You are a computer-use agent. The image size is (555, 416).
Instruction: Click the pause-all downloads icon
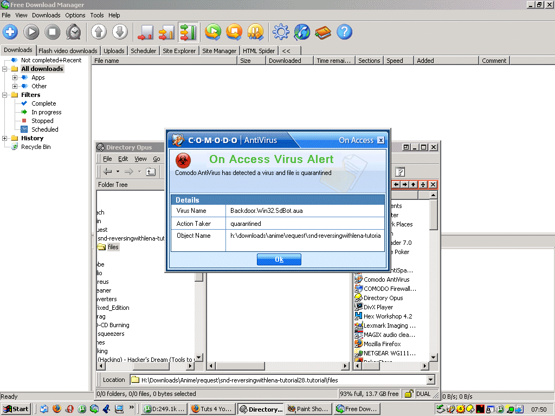point(256,32)
